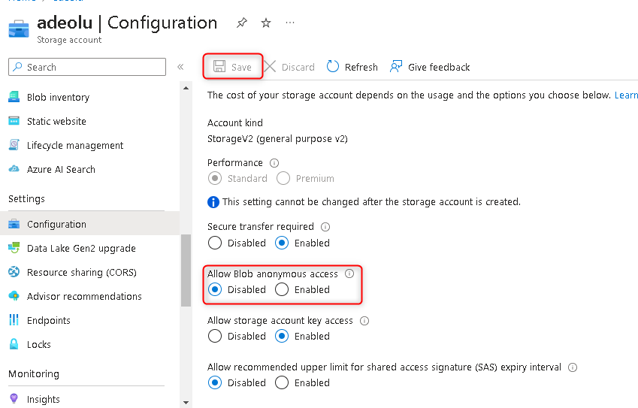Show info for Allow Blob anonymous access
Viewport: 638px width, 408px height.
coord(349,274)
